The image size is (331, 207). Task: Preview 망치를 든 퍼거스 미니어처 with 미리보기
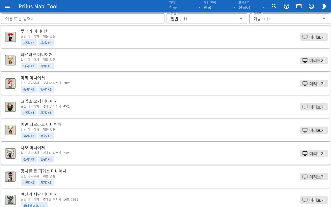point(314,177)
